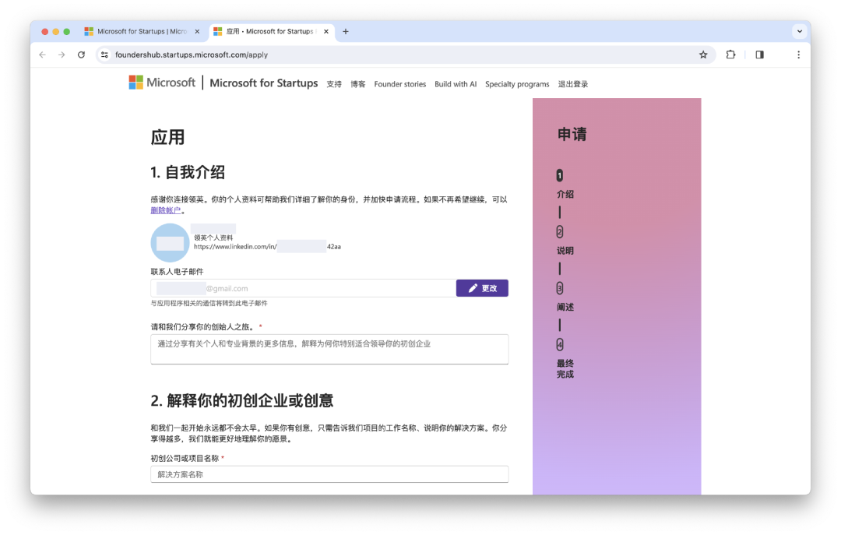Screen dimensions: 841x535
Task: Focus the 联系人电子邮件 field
Action: [x=303, y=289]
